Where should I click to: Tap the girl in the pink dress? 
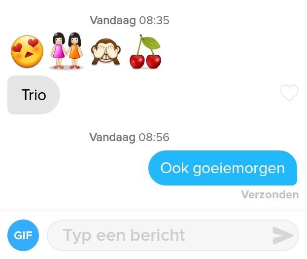59,51
